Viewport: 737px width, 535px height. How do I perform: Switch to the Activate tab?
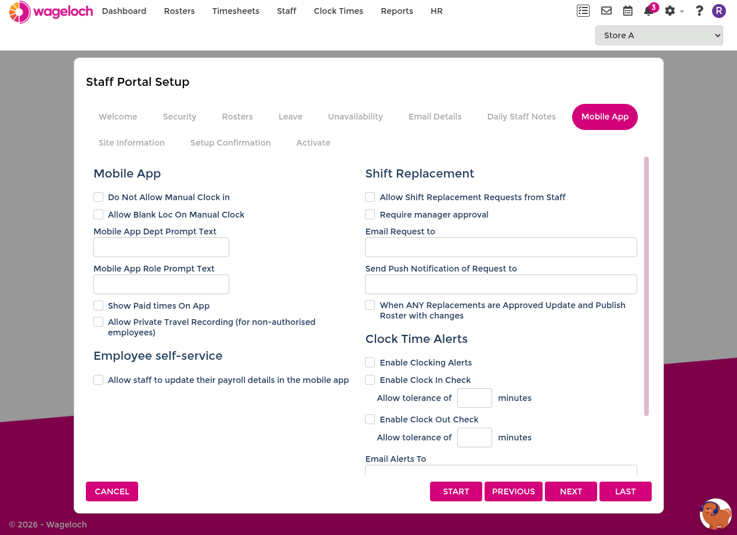(313, 143)
